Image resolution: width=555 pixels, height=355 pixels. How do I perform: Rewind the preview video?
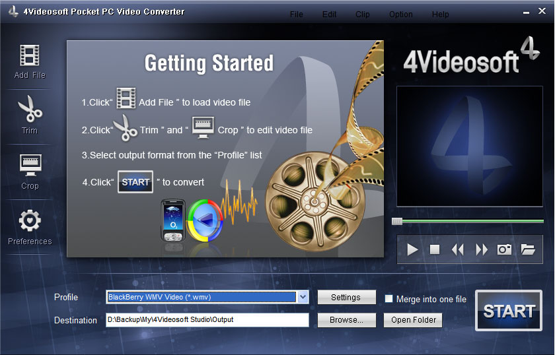(x=458, y=249)
